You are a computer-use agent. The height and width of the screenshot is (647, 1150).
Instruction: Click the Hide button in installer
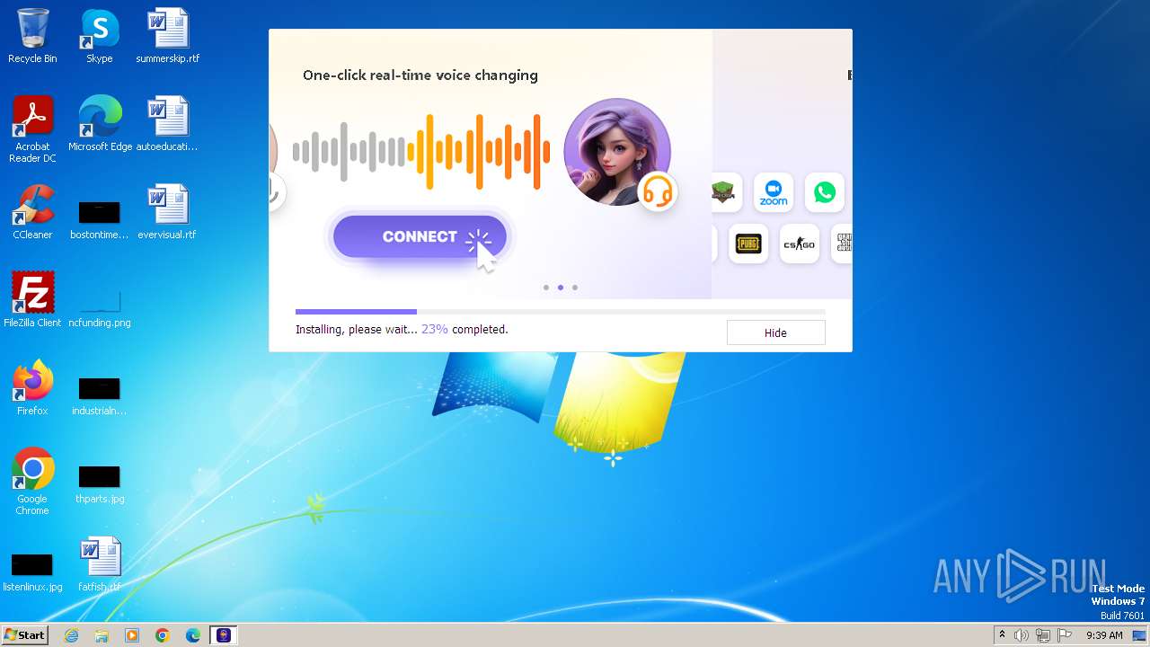point(775,332)
